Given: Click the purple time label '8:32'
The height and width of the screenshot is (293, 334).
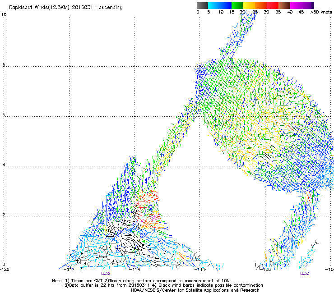Looking at the screenshot, I should [x=106, y=274].
